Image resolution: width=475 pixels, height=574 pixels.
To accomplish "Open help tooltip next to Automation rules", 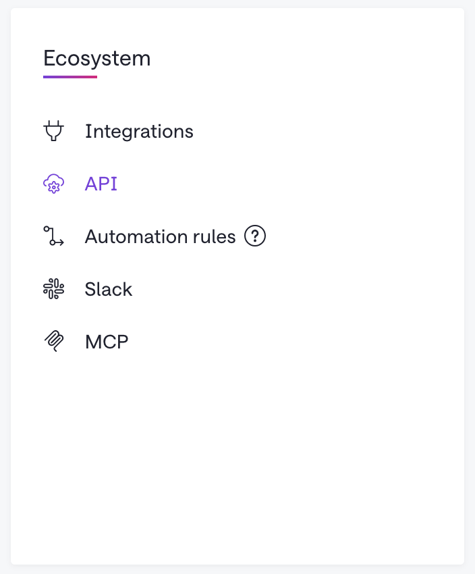I will coord(255,236).
